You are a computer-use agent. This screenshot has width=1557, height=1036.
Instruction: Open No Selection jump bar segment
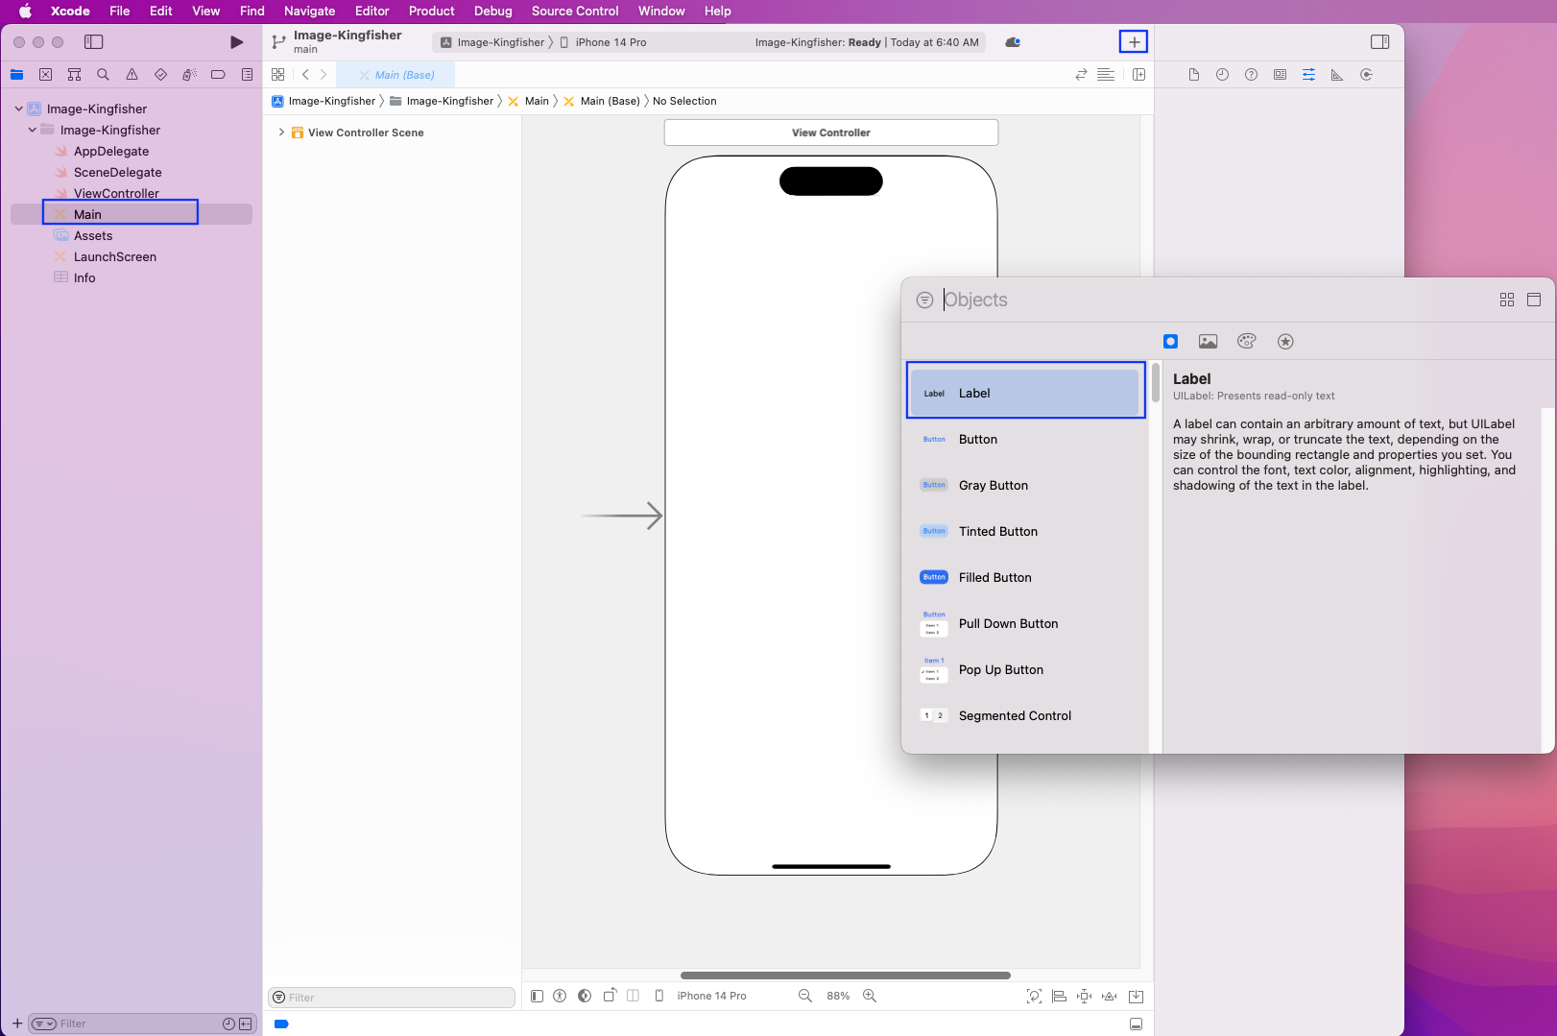(x=684, y=101)
